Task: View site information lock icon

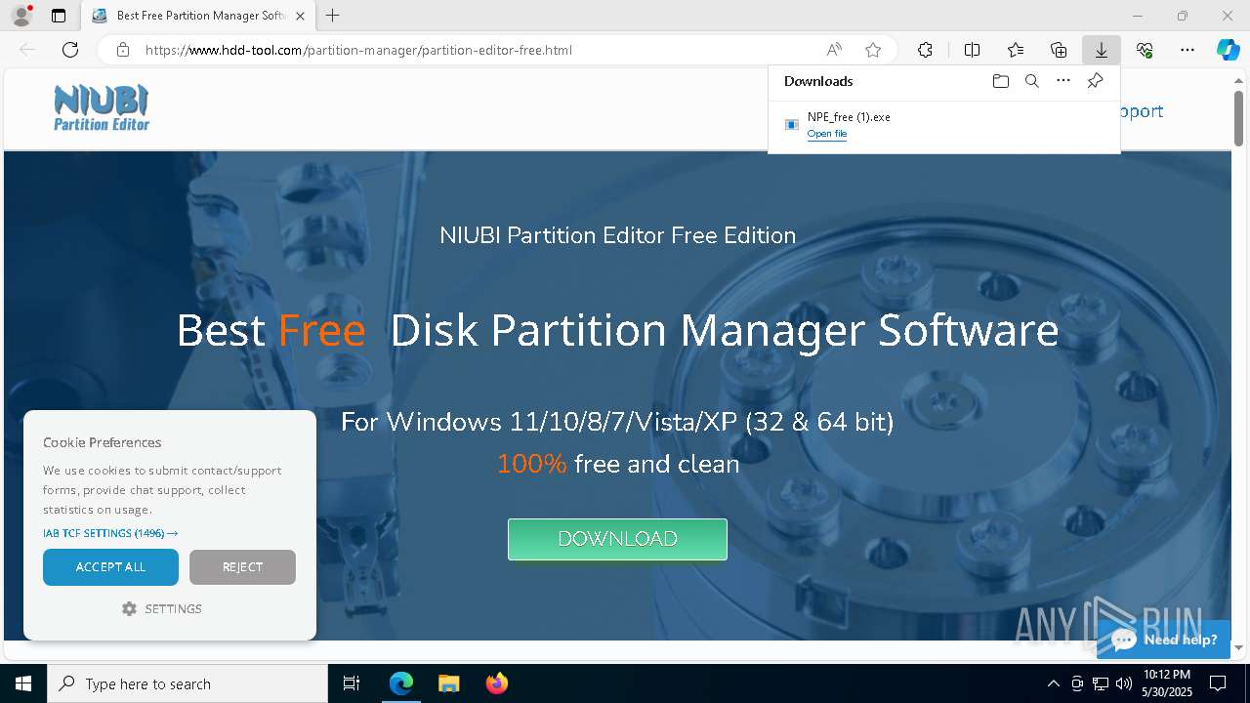Action: (122, 50)
